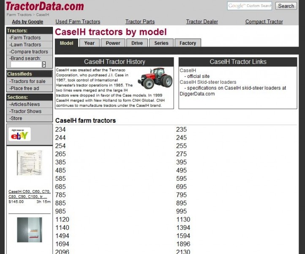This screenshot has width=305, height=254.
Task: Open the CaseIH 1120 model page
Action: (62, 219)
